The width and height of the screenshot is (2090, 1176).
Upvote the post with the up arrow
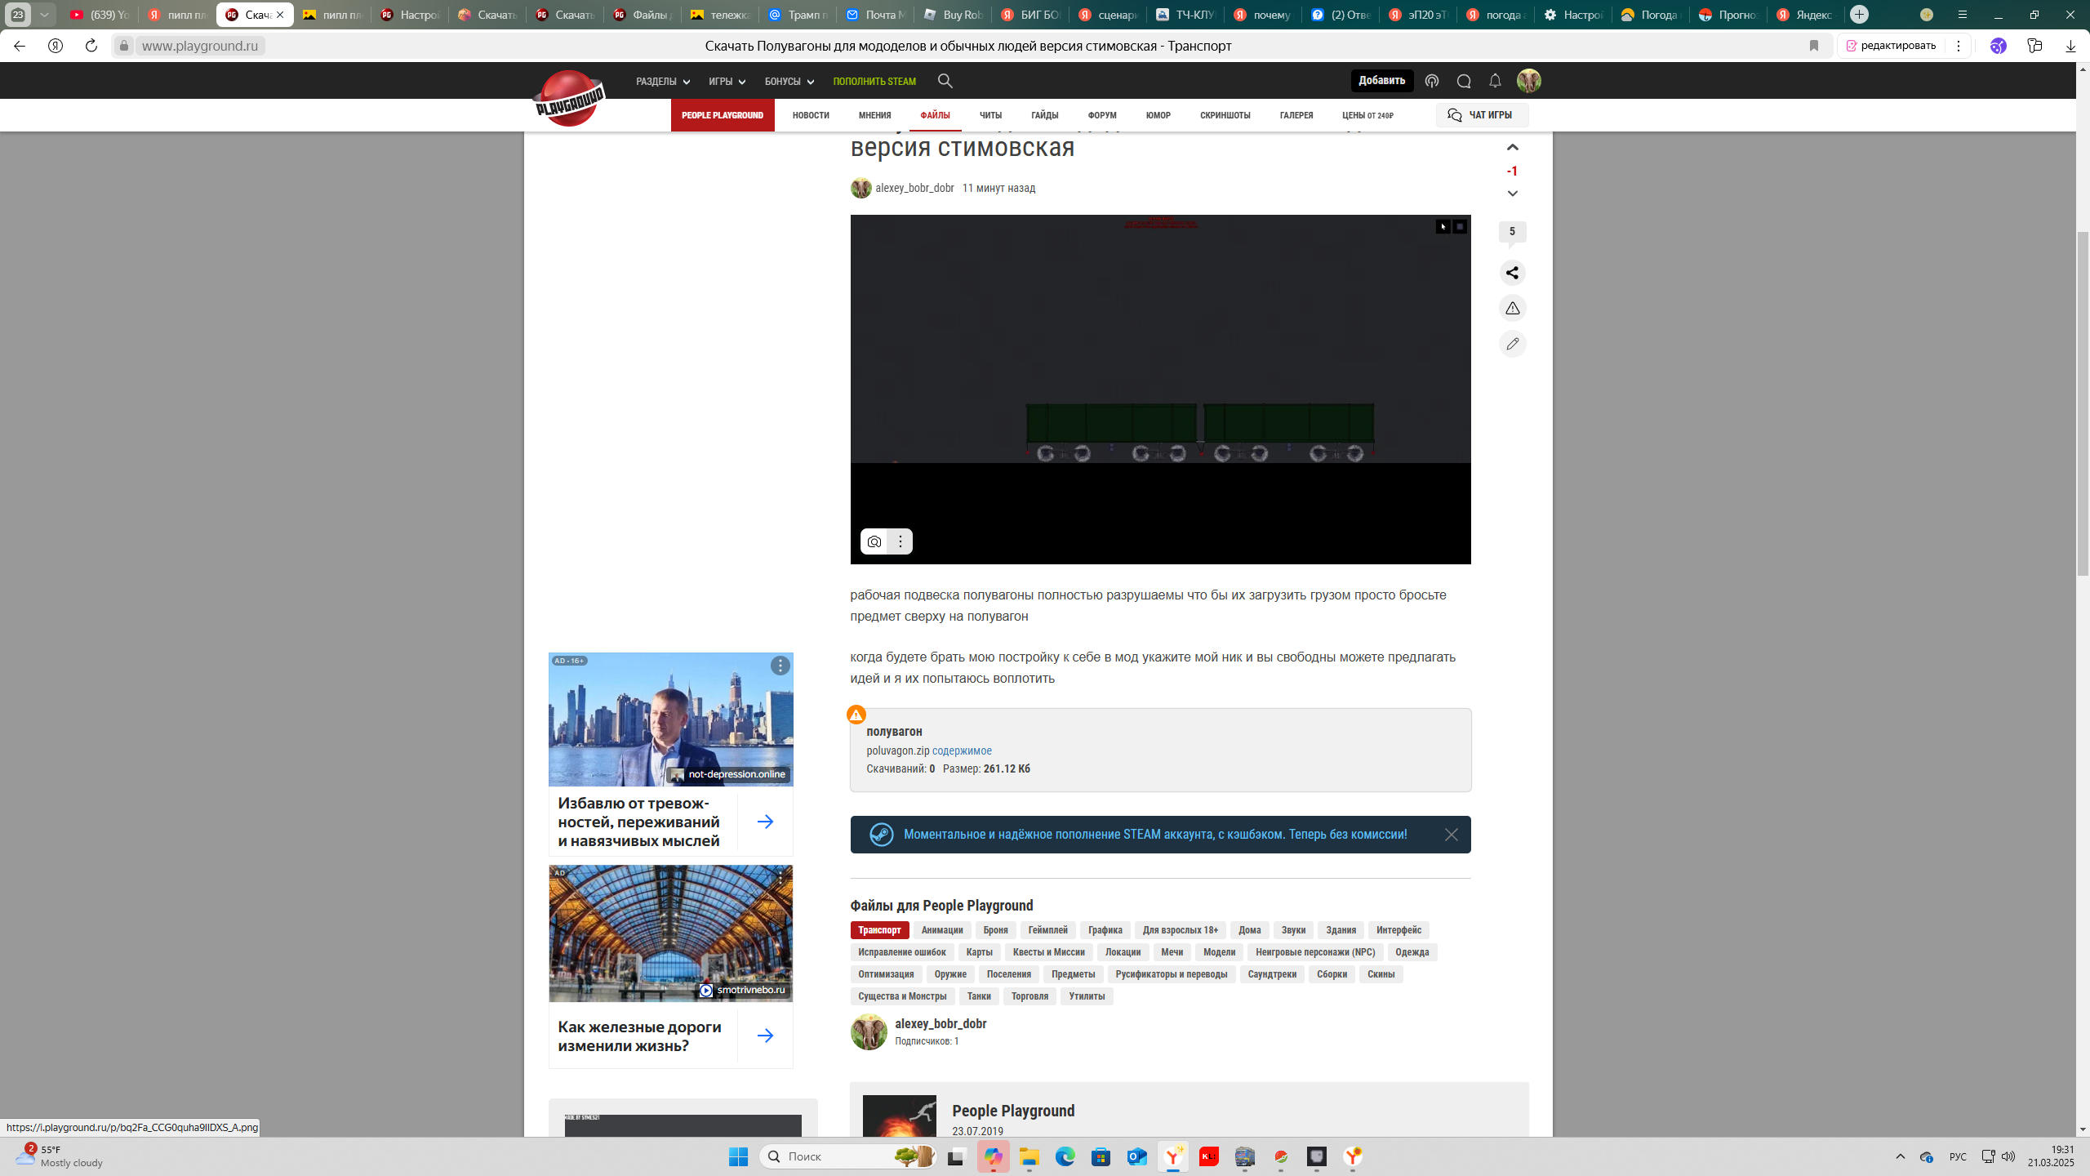pyautogui.click(x=1512, y=147)
